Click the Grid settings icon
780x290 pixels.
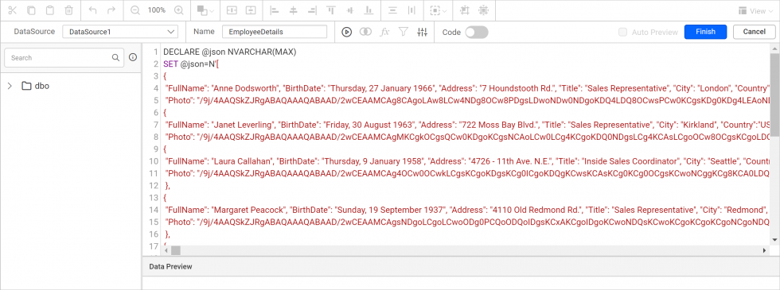(483, 10)
